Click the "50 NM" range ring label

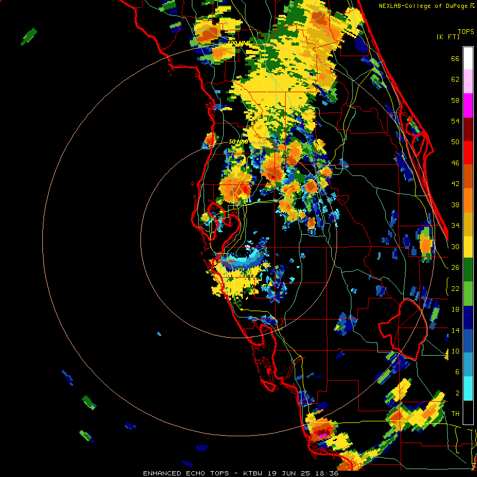click(x=238, y=142)
